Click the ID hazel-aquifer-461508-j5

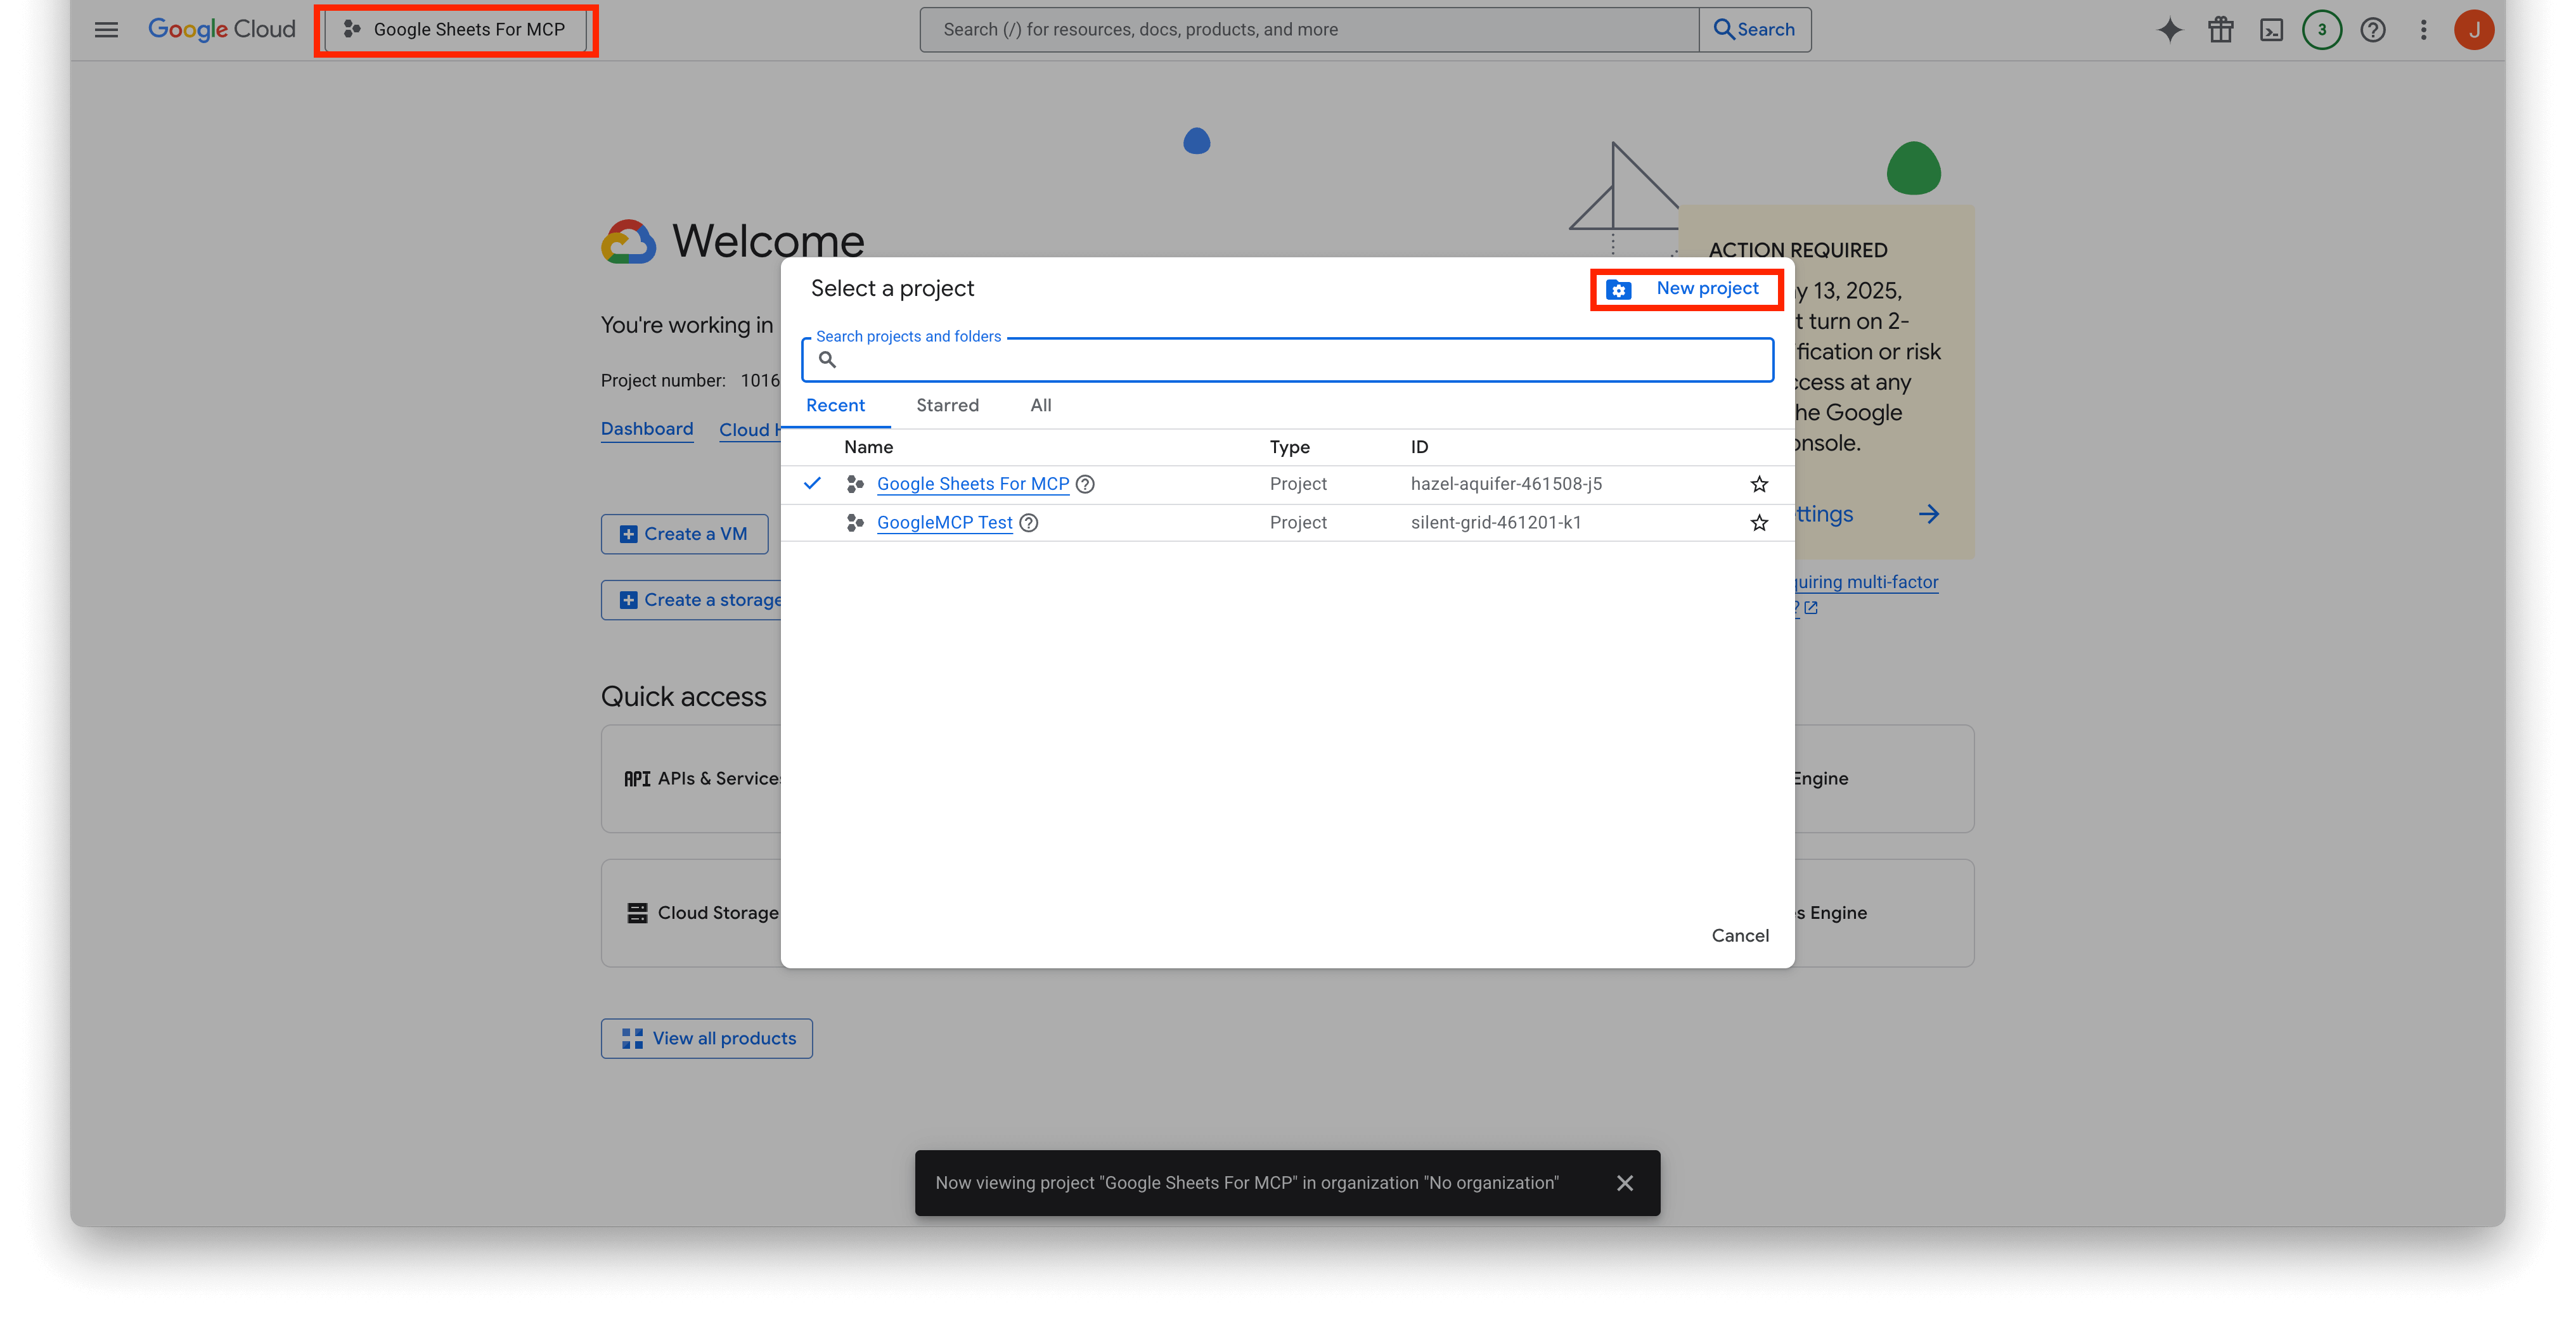click(1506, 484)
